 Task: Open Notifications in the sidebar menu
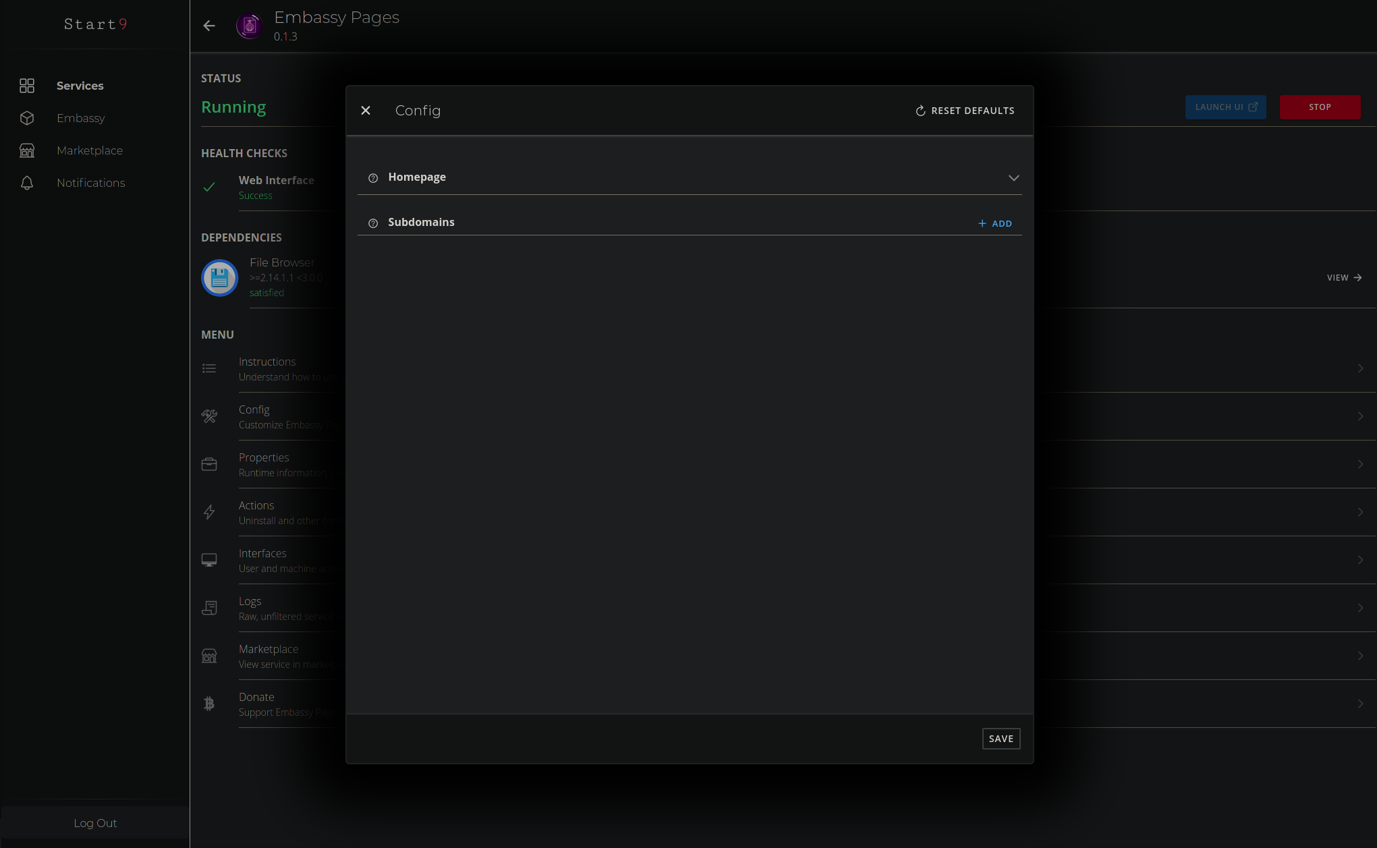[90, 183]
